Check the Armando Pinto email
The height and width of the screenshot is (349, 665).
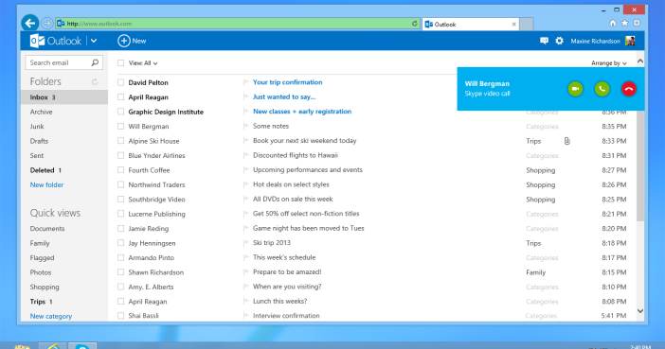[121, 257]
